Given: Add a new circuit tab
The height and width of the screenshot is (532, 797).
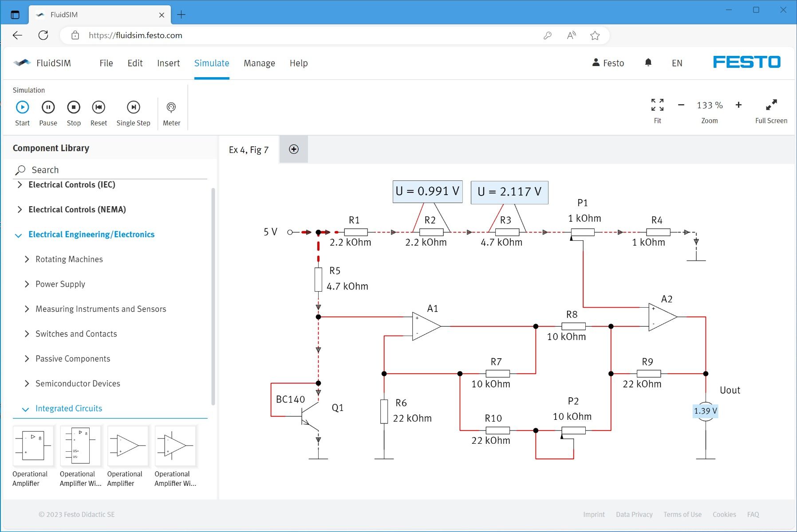Looking at the screenshot, I should 294,149.
